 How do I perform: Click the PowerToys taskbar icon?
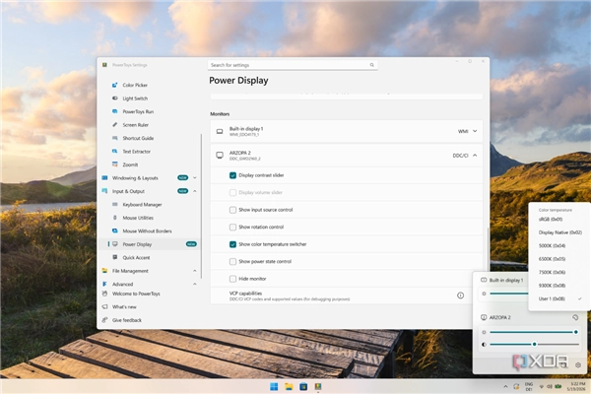[x=318, y=386]
